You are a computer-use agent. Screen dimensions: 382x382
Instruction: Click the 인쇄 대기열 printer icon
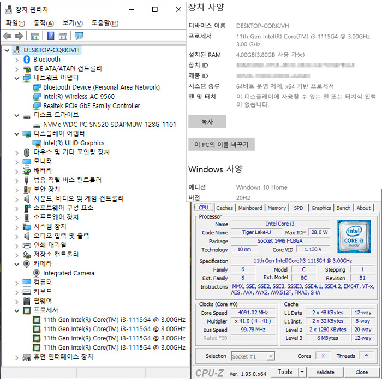click(x=27, y=245)
